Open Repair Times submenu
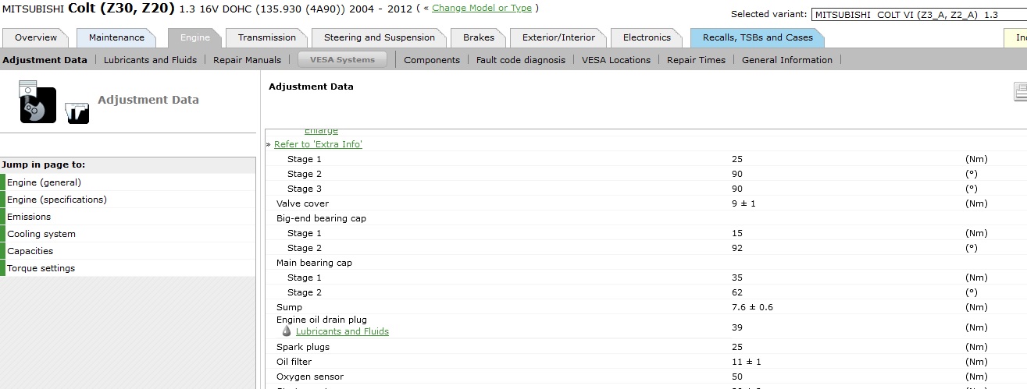The height and width of the screenshot is (389, 1027). click(696, 60)
